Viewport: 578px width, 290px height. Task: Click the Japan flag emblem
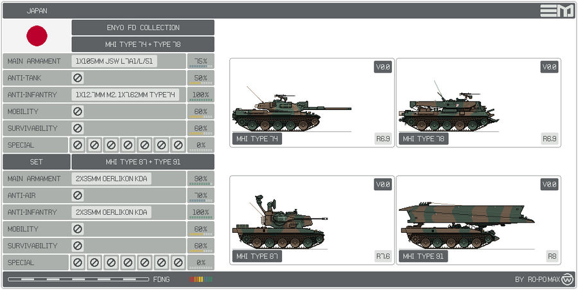tap(37, 36)
